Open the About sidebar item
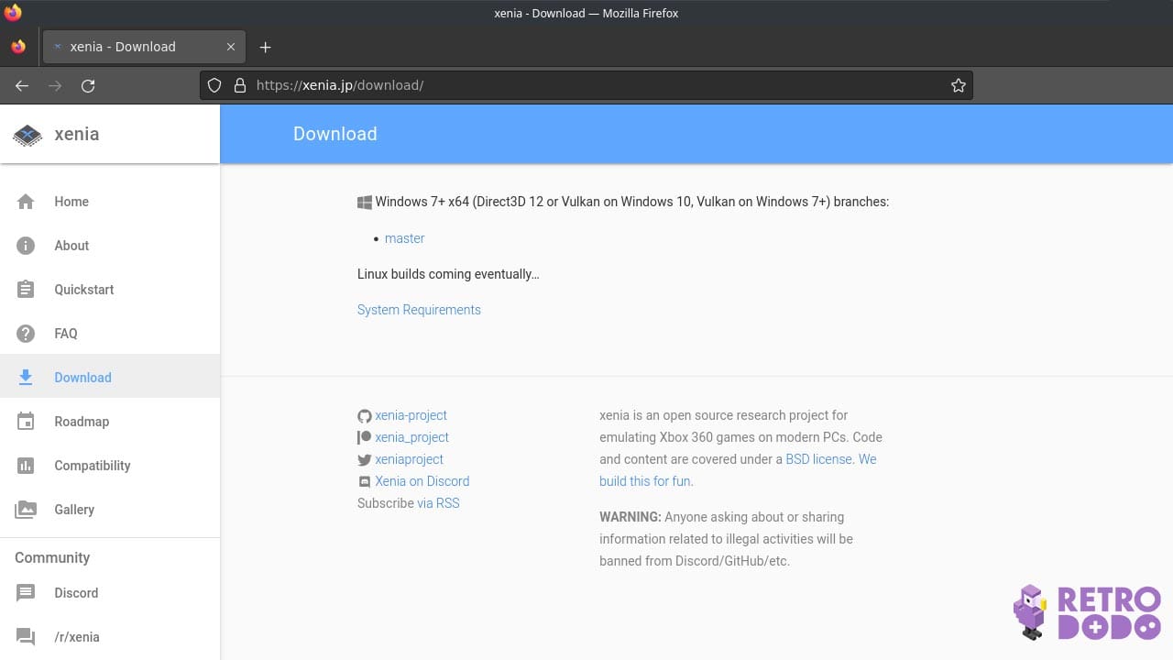1173x660 pixels. (x=110, y=246)
